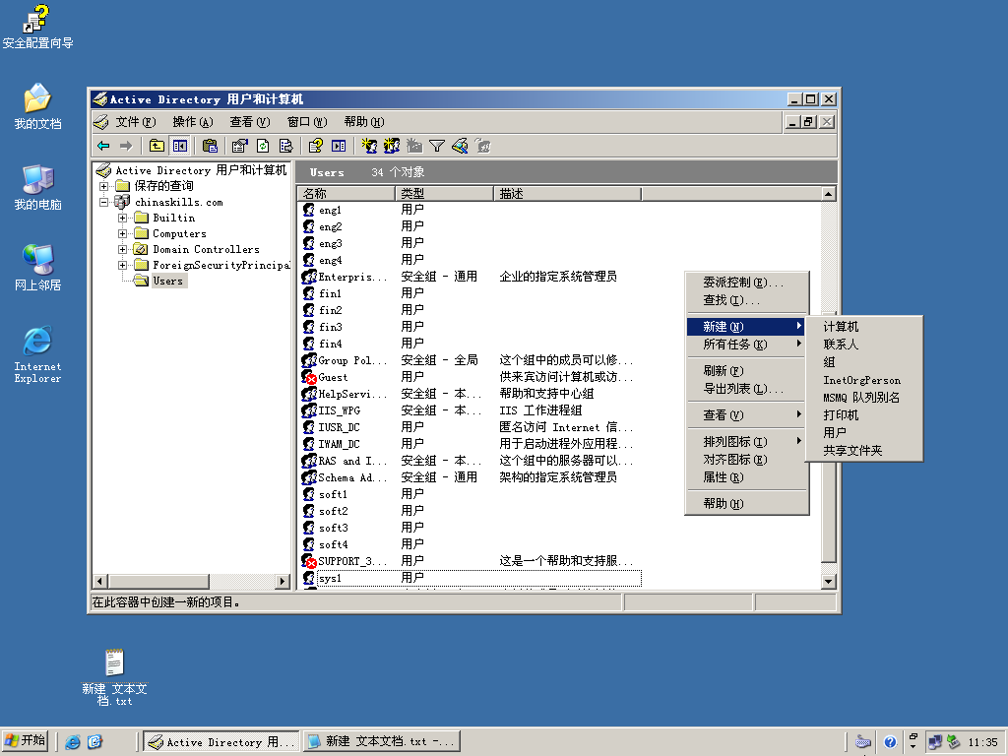This screenshot has width=1008, height=756.
Task: Choose 打印机 in the New submenu
Action: tap(863, 414)
